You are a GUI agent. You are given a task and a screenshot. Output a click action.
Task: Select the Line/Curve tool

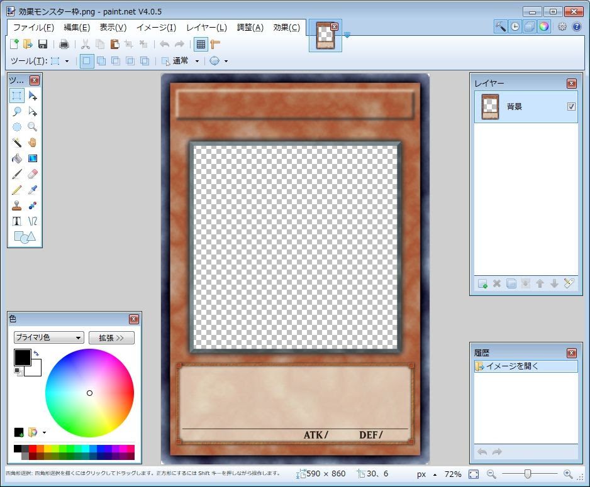click(x=33, y=221)
